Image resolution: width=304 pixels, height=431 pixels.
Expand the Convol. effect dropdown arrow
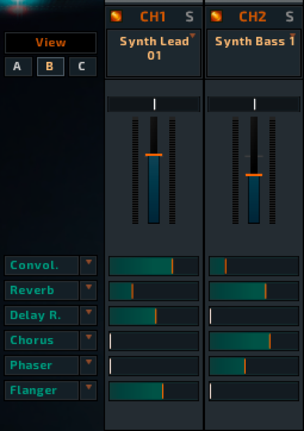88,265
